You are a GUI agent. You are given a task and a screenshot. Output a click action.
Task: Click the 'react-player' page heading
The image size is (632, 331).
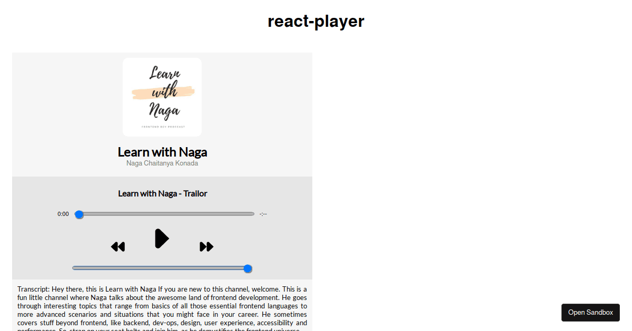point(316,22)
